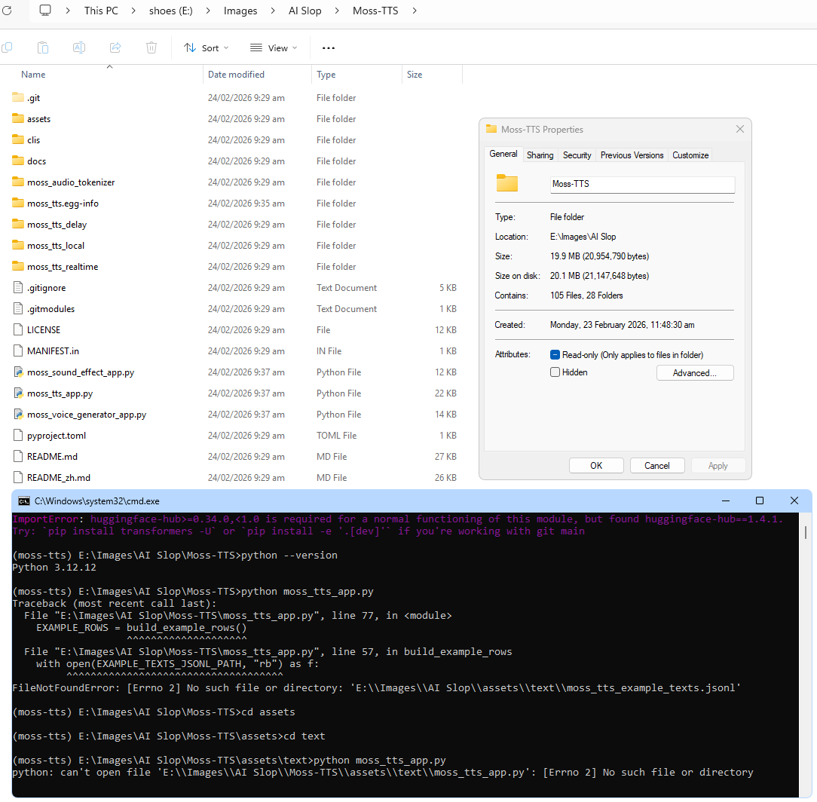The image size is (817, 802).
Task: Expand chevron after shoes (E:) in breadcrumb
Action: pos(208,11)
